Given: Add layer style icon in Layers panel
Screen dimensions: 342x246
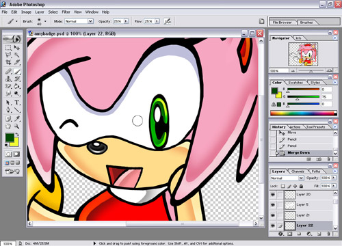Looking at the screenshot, I should coord(280,234).
